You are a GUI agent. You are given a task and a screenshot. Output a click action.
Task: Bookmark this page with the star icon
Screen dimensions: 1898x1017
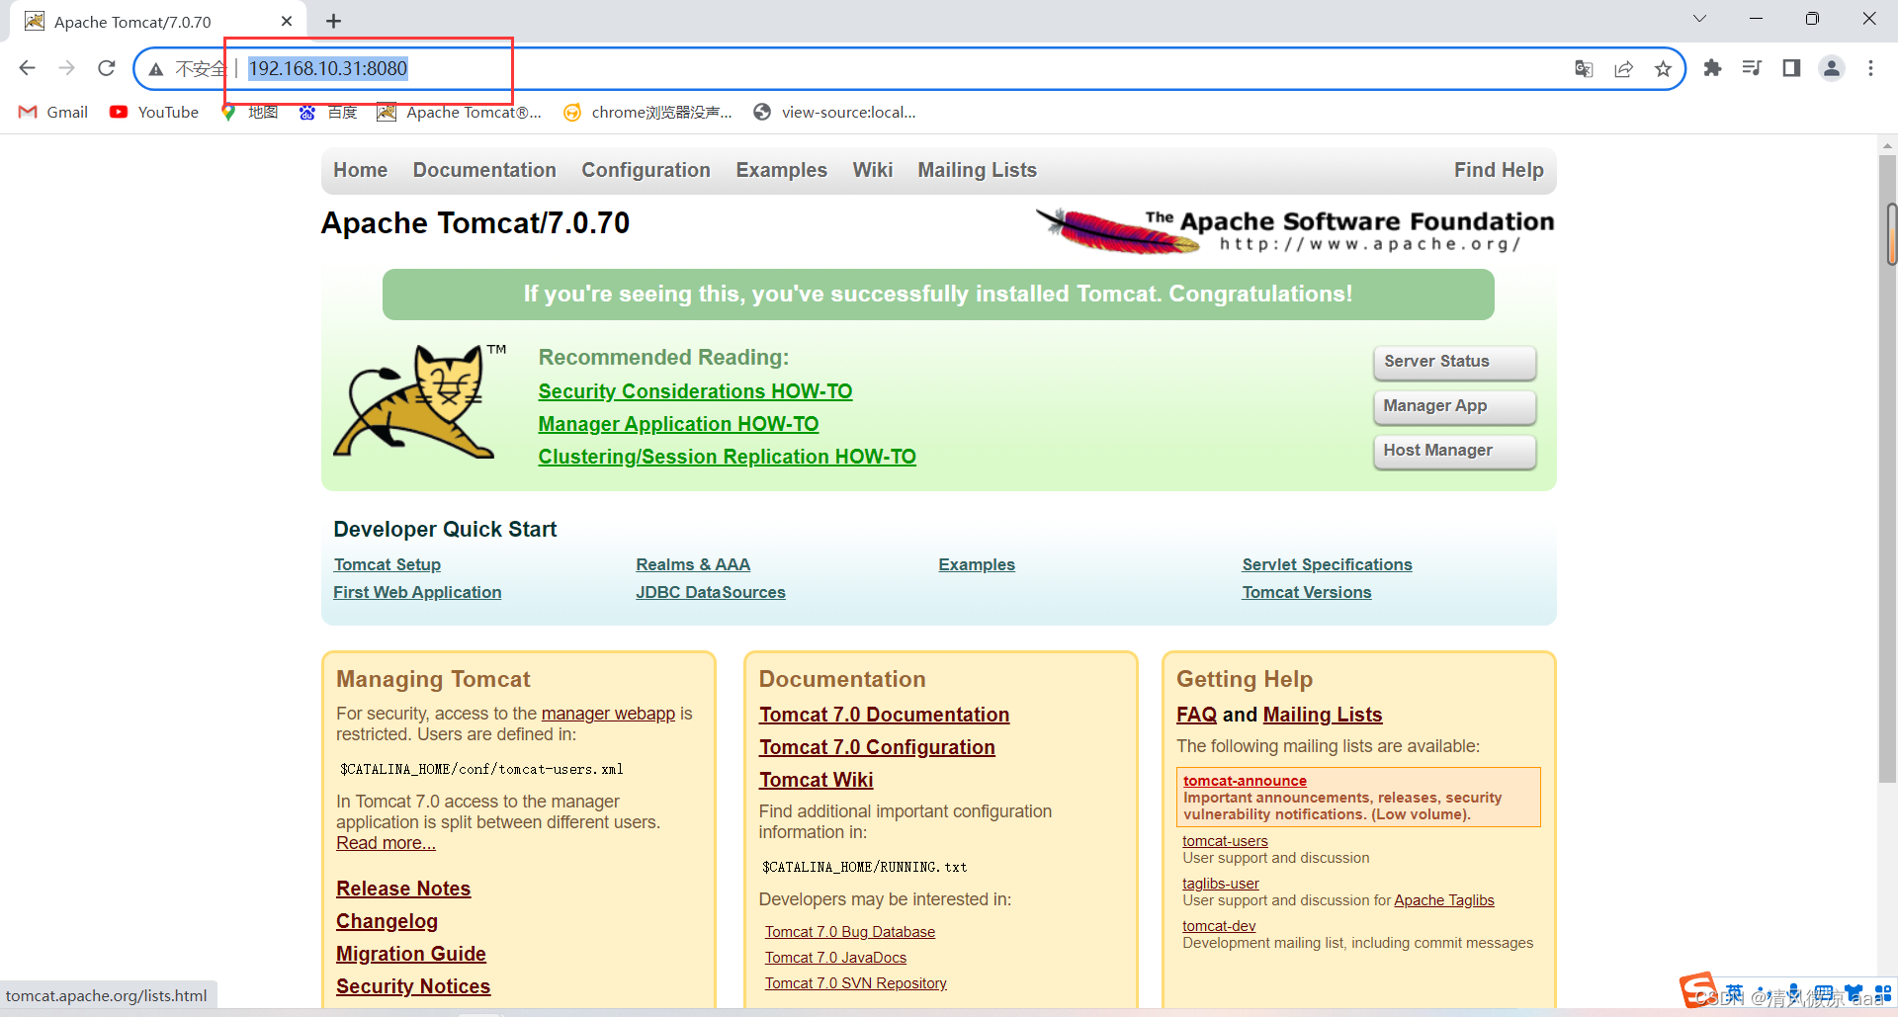pos(1663,68)
